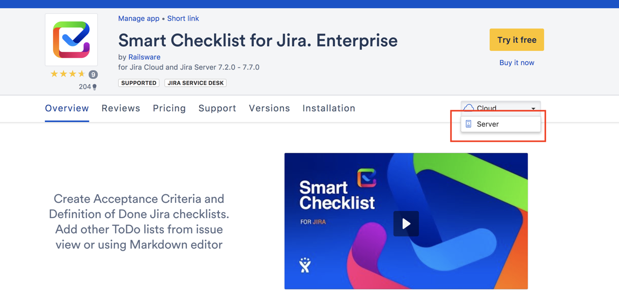
Task: Click the small checklist logo in the video
Action: (x=367, y=178)
